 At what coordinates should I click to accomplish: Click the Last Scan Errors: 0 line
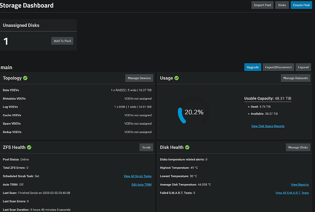[x=16, y=202]
